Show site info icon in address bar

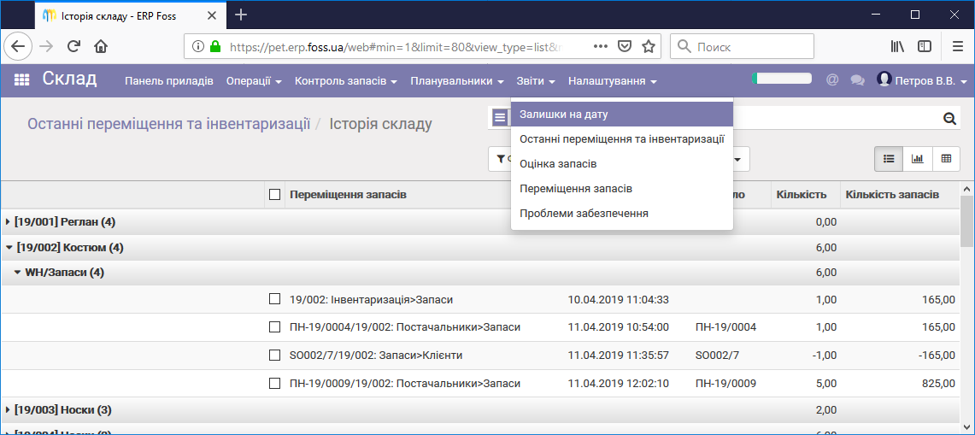(197, 46)
